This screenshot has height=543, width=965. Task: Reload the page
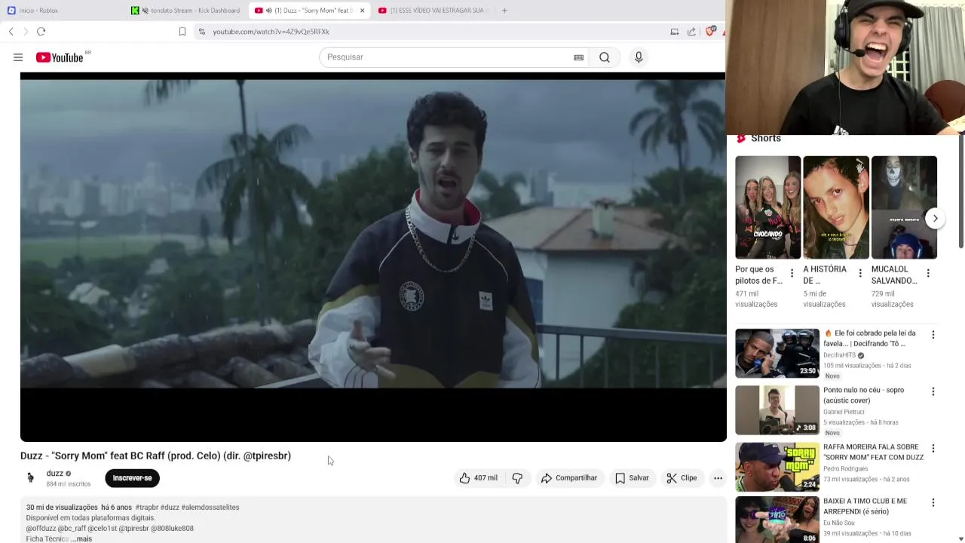coord(41,32)
